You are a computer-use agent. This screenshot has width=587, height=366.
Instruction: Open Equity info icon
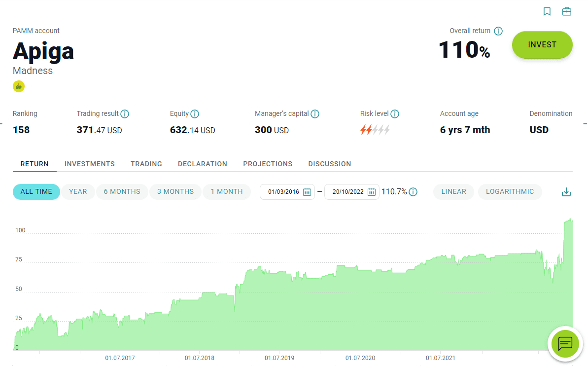coord(195,114)
